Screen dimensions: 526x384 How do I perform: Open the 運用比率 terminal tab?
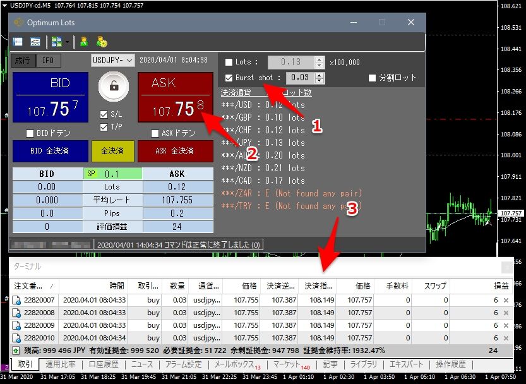(61, 364)
